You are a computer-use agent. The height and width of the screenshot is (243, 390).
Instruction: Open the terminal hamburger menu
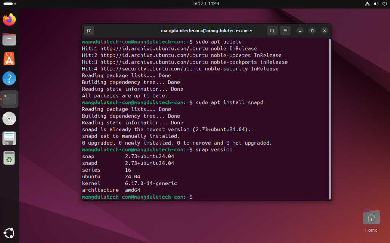click(285, 30)
